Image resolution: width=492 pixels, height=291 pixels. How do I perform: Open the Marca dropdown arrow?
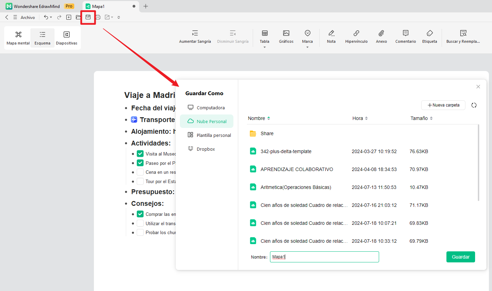[307, 47]
